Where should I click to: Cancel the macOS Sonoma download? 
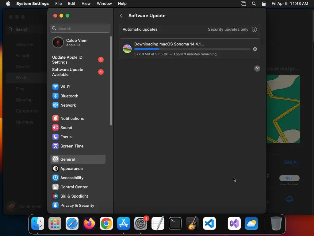coord(255,49)
